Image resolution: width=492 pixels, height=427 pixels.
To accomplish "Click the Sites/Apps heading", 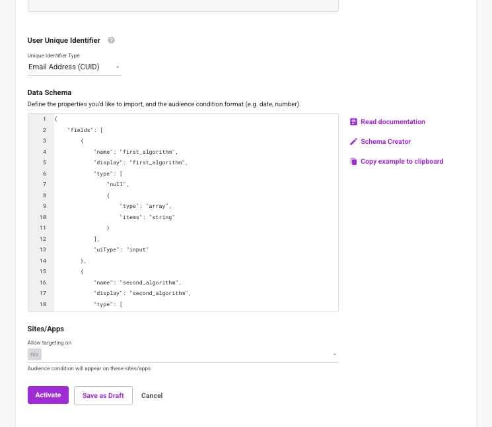I will [46, 329].
